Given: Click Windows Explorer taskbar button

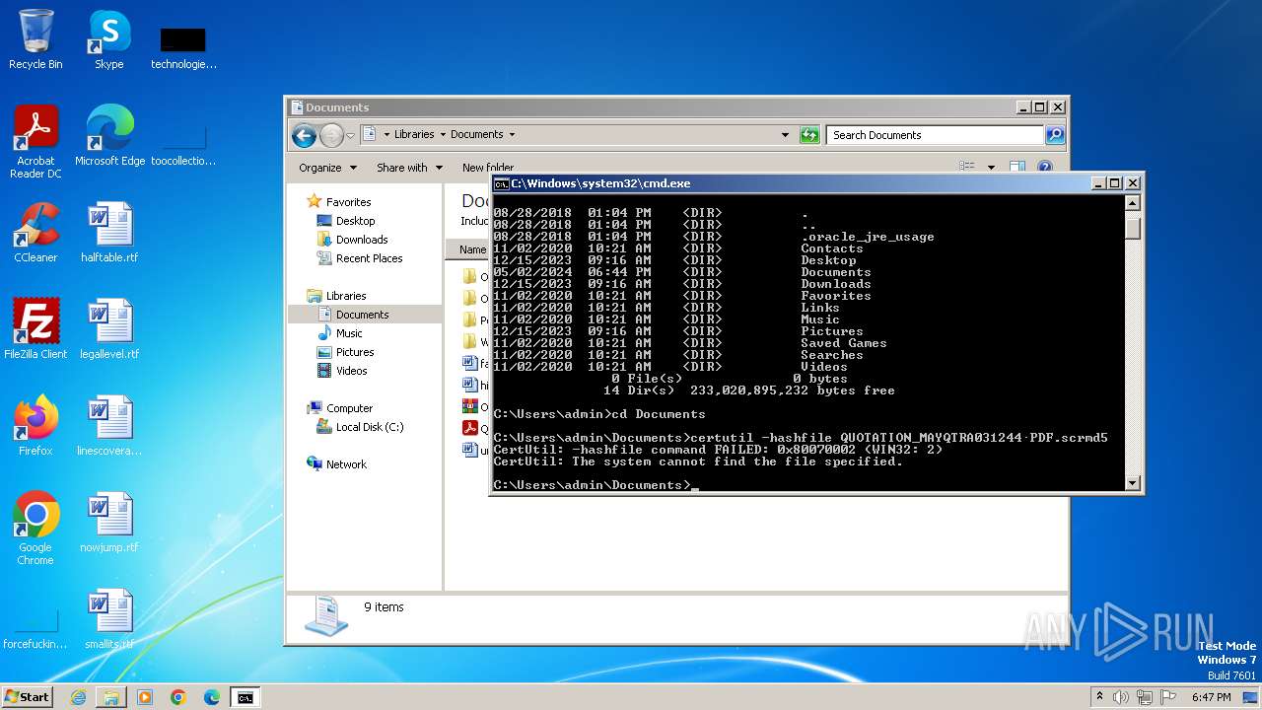Looking at the screenshot, I should pos(111,697).
